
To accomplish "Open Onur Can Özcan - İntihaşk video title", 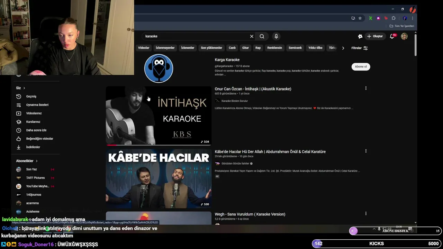I will pyautogui.click(x=253, y=89).
